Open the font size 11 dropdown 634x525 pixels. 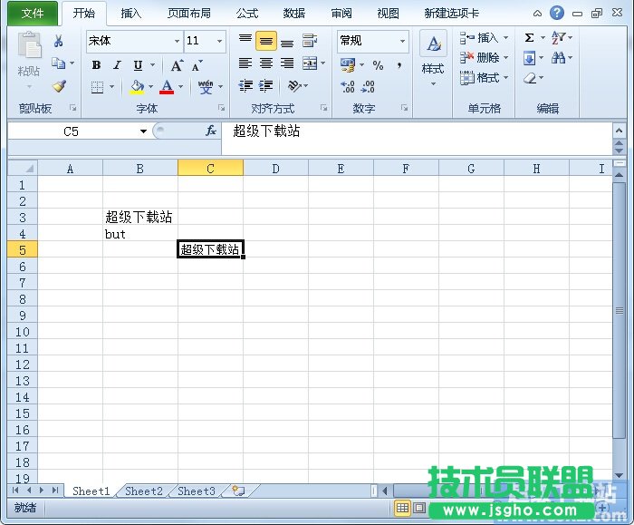[x=219, y=41]
